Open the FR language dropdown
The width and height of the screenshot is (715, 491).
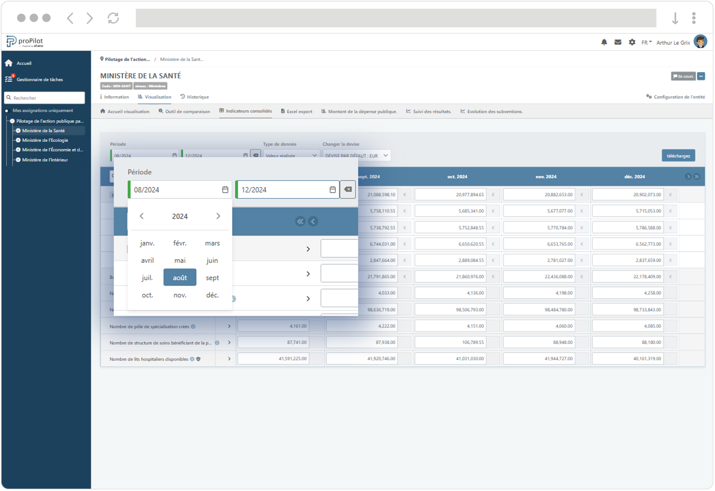click(646, 42)
